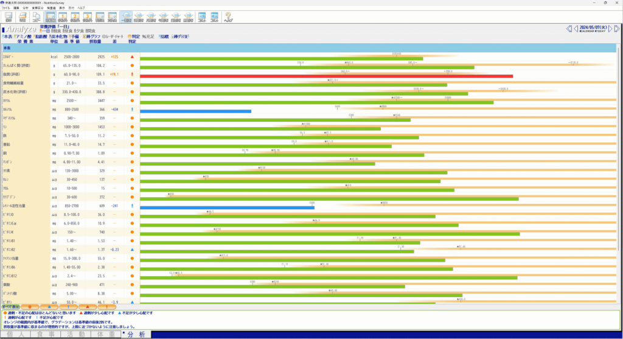623x339 pixels.
Task: Go to next day with right arrow
Action: pyautogui.click(x=610, y=29)
